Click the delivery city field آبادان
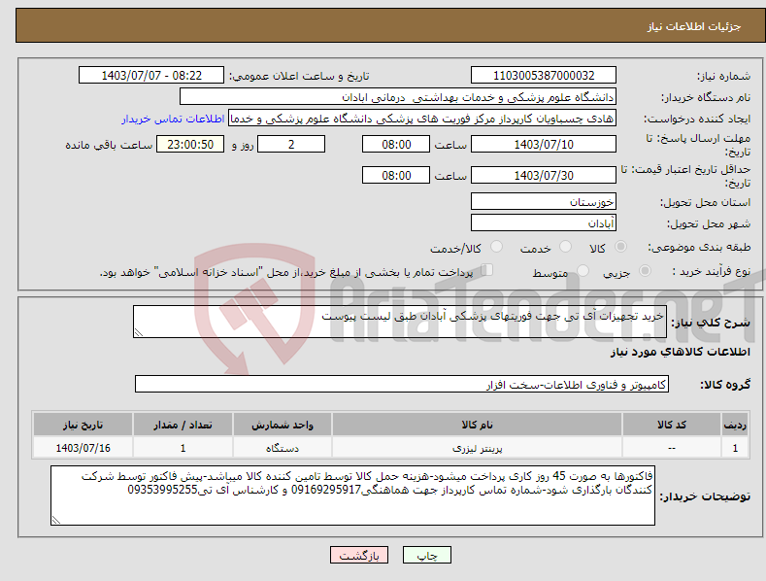Screen dimensions: 766x581 [544, 223]
